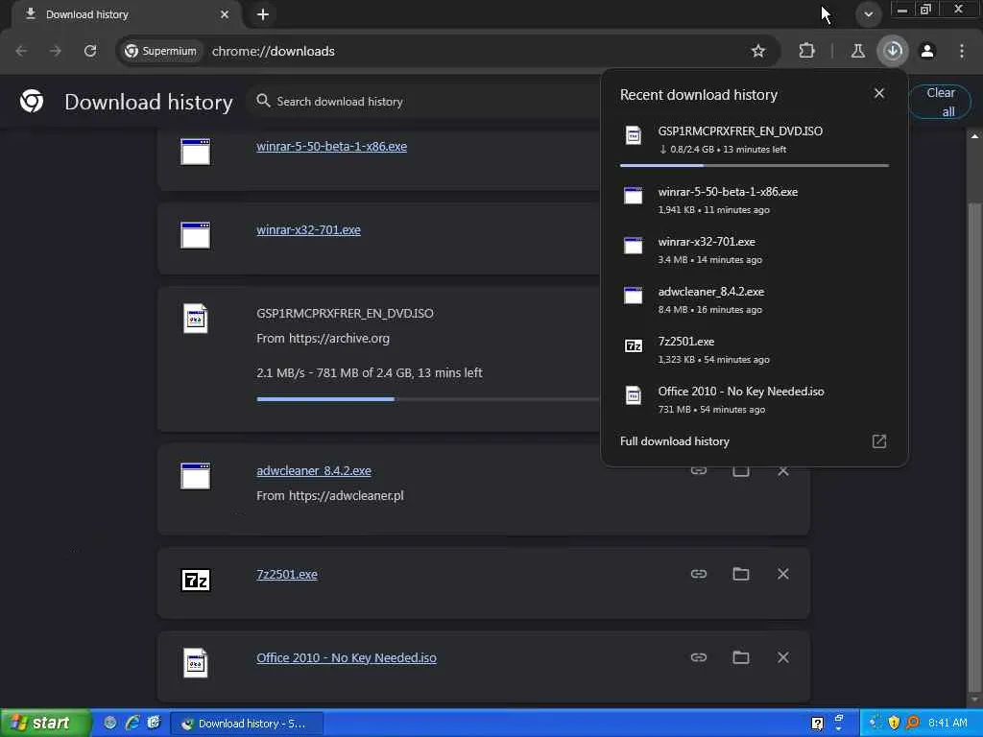
Task: Click the GSP1RMCPRXFRER page progress bar
Action: pyautogui.click(x=427, y=398)
